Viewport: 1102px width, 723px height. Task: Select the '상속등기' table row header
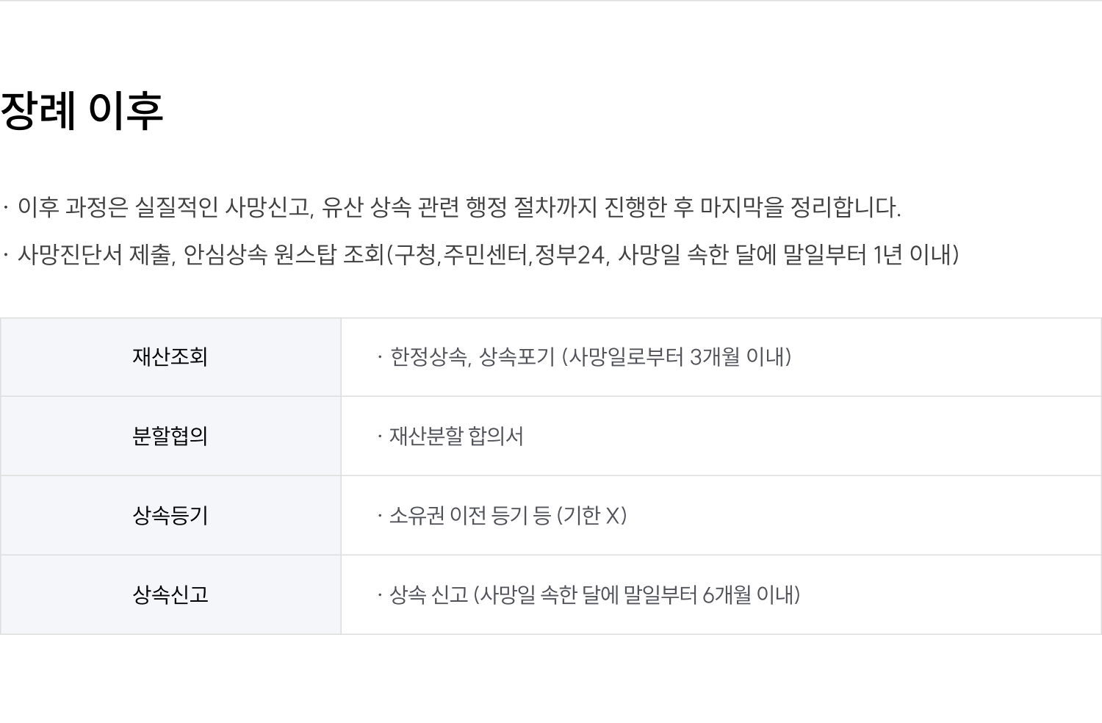(170, 516)
